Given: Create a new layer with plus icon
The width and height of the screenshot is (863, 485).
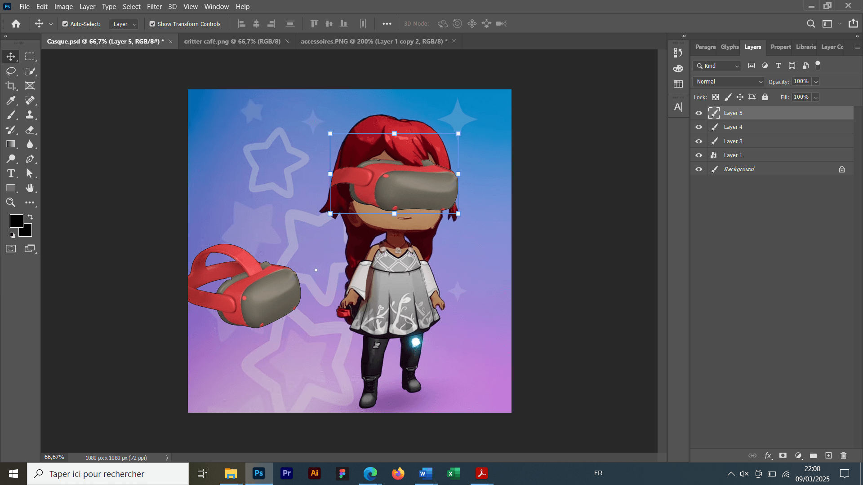Looking at the screenshot, I should point(828,455).
